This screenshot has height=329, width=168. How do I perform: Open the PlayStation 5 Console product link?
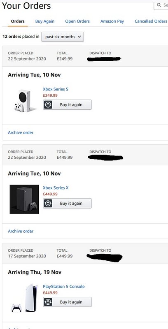64,286
